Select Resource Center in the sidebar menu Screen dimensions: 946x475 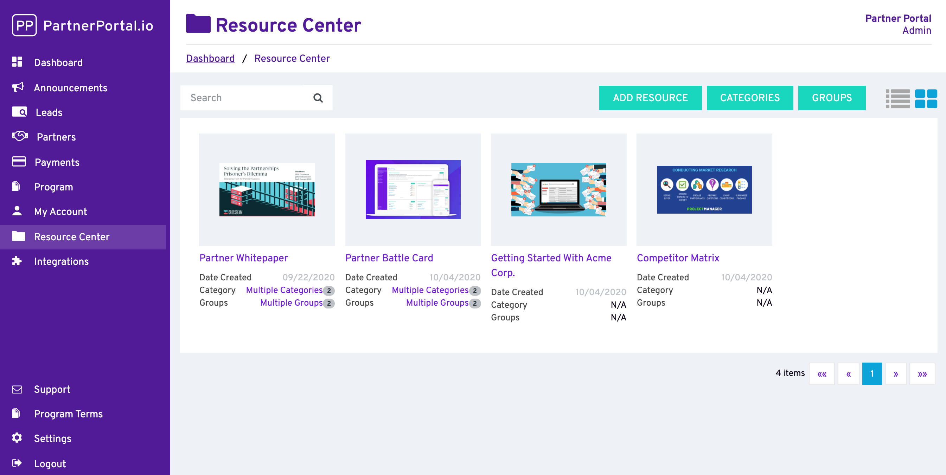[72, 236]
